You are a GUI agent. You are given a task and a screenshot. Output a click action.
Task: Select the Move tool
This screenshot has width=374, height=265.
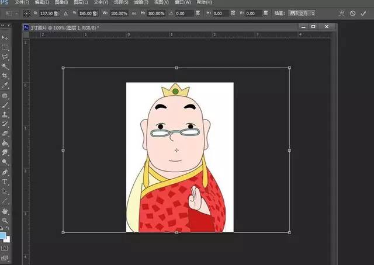tap(5, 37)
